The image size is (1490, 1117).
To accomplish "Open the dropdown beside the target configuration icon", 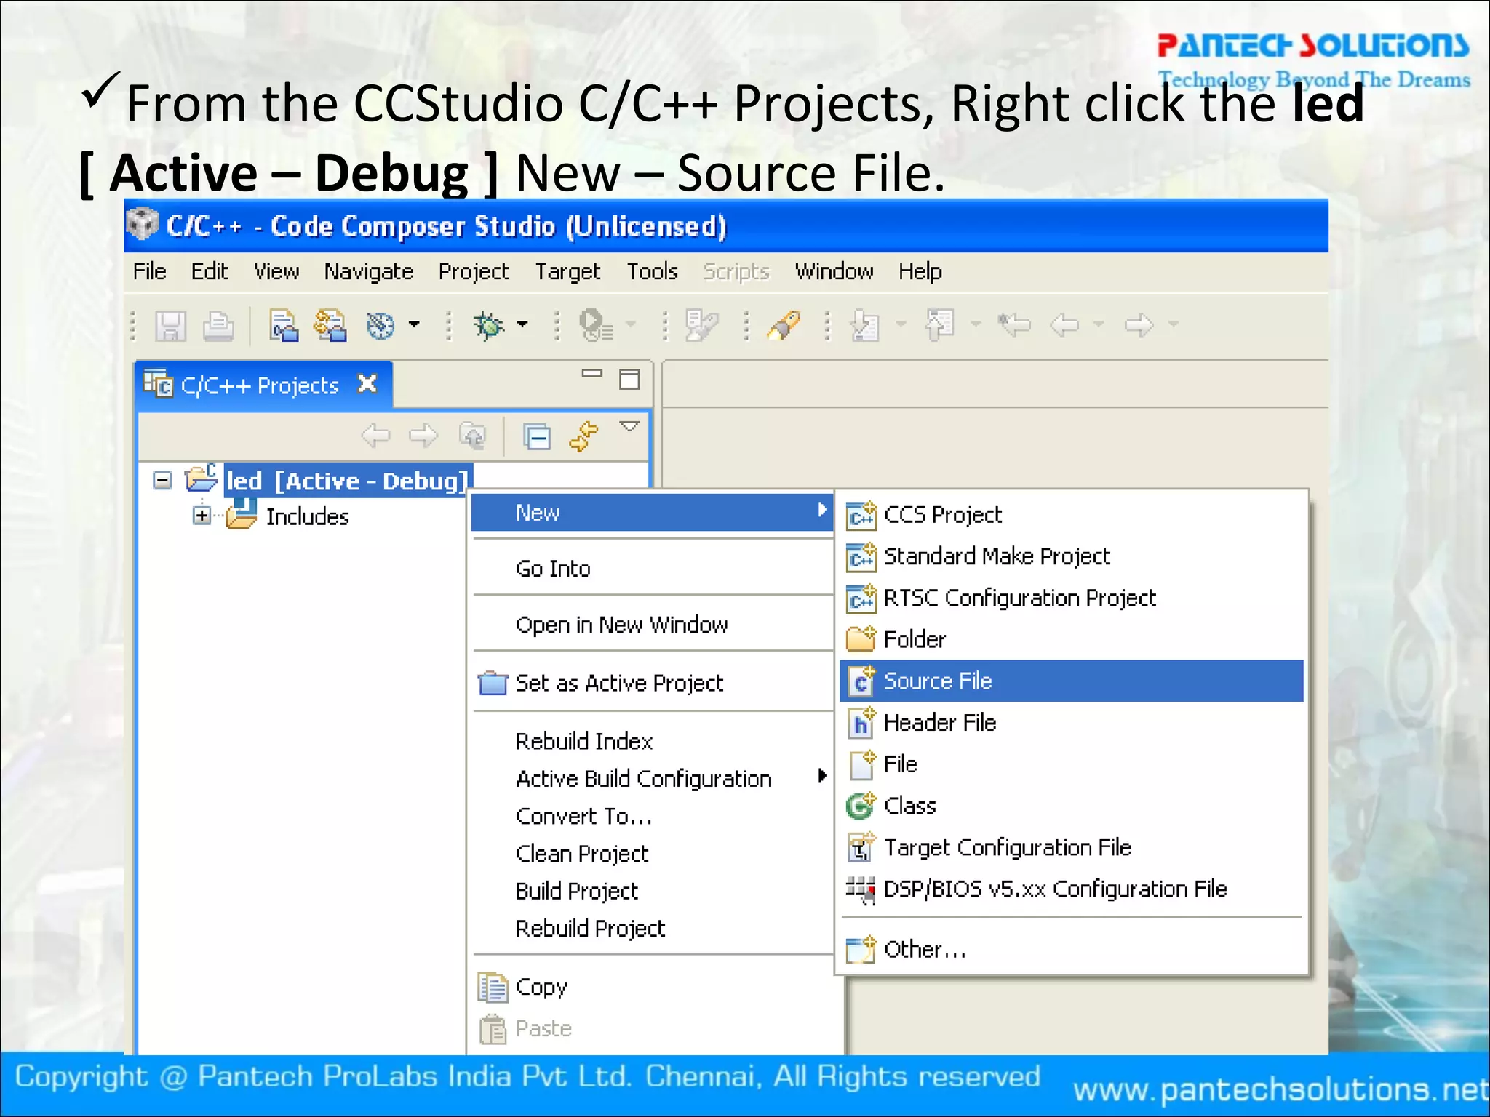I will coord(414,324).
